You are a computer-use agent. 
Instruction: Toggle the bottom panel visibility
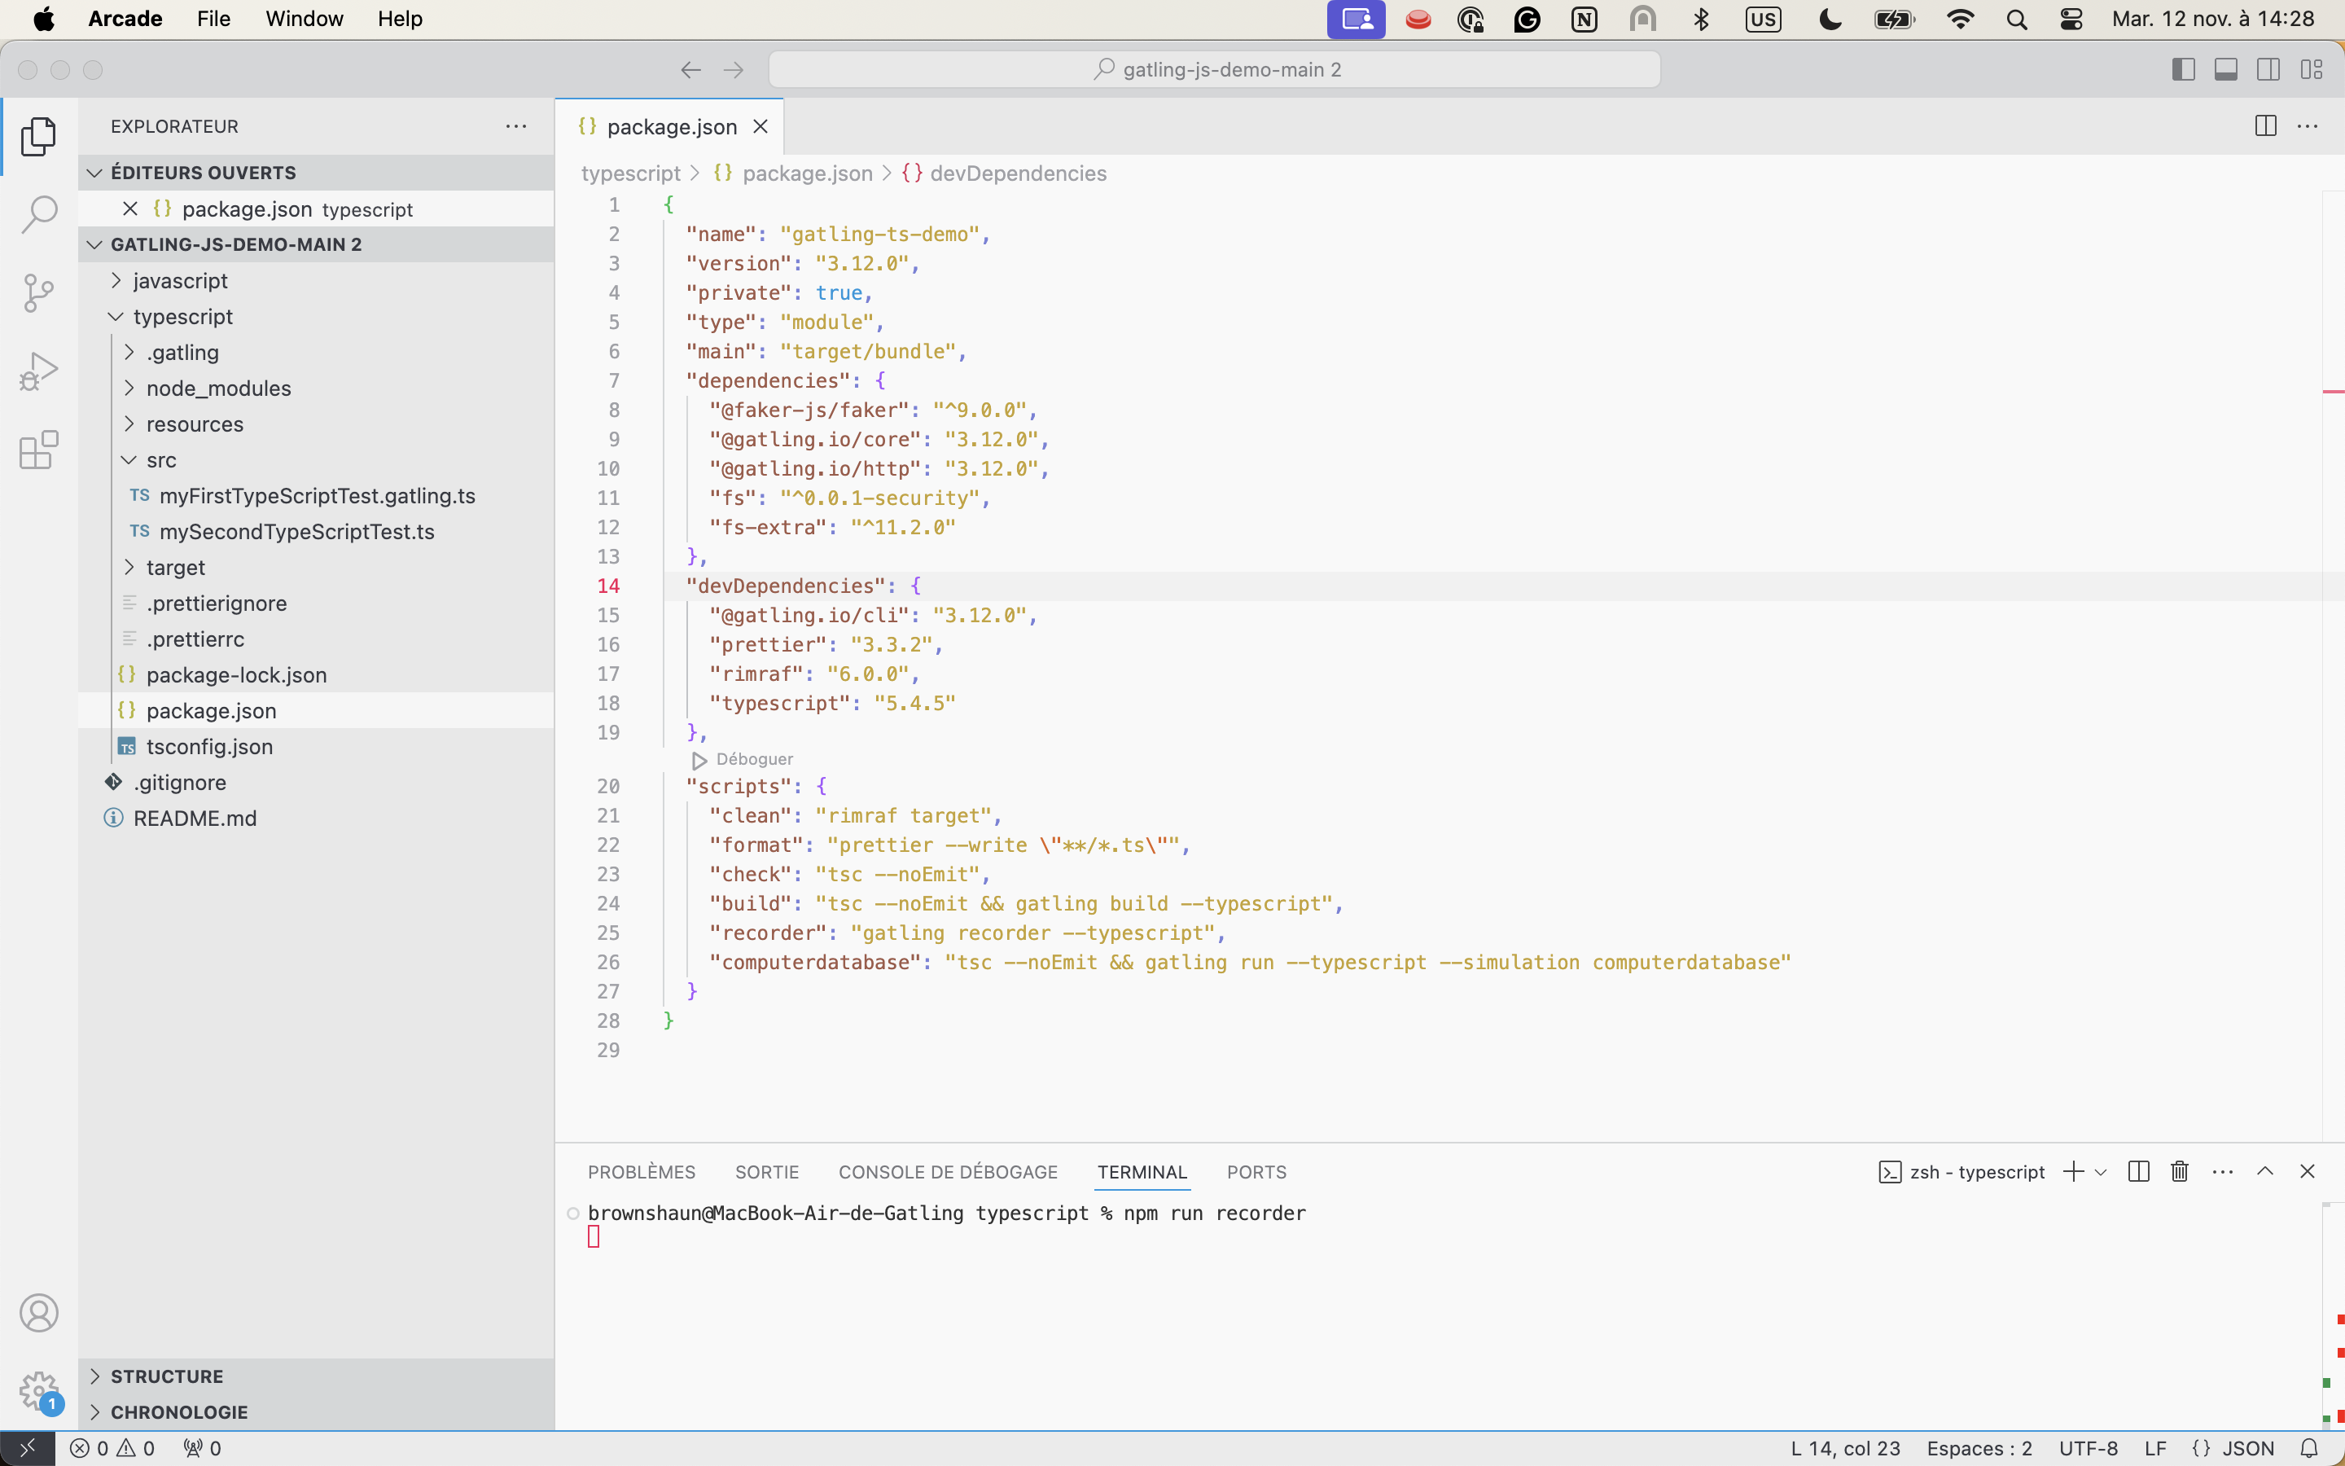click(2226, 70)
